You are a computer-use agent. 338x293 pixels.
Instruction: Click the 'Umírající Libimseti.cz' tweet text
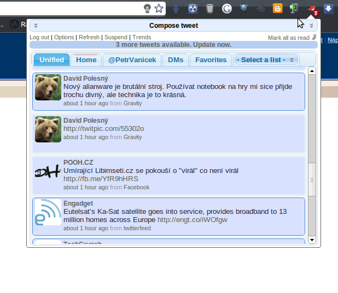151,171
